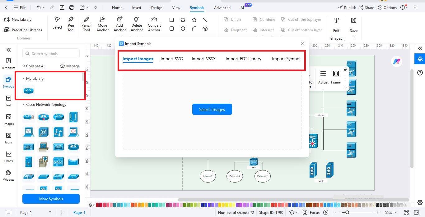Open the undo history dropdown arrow
Screen dimensions: 425x217
click(x=44, y=7)
